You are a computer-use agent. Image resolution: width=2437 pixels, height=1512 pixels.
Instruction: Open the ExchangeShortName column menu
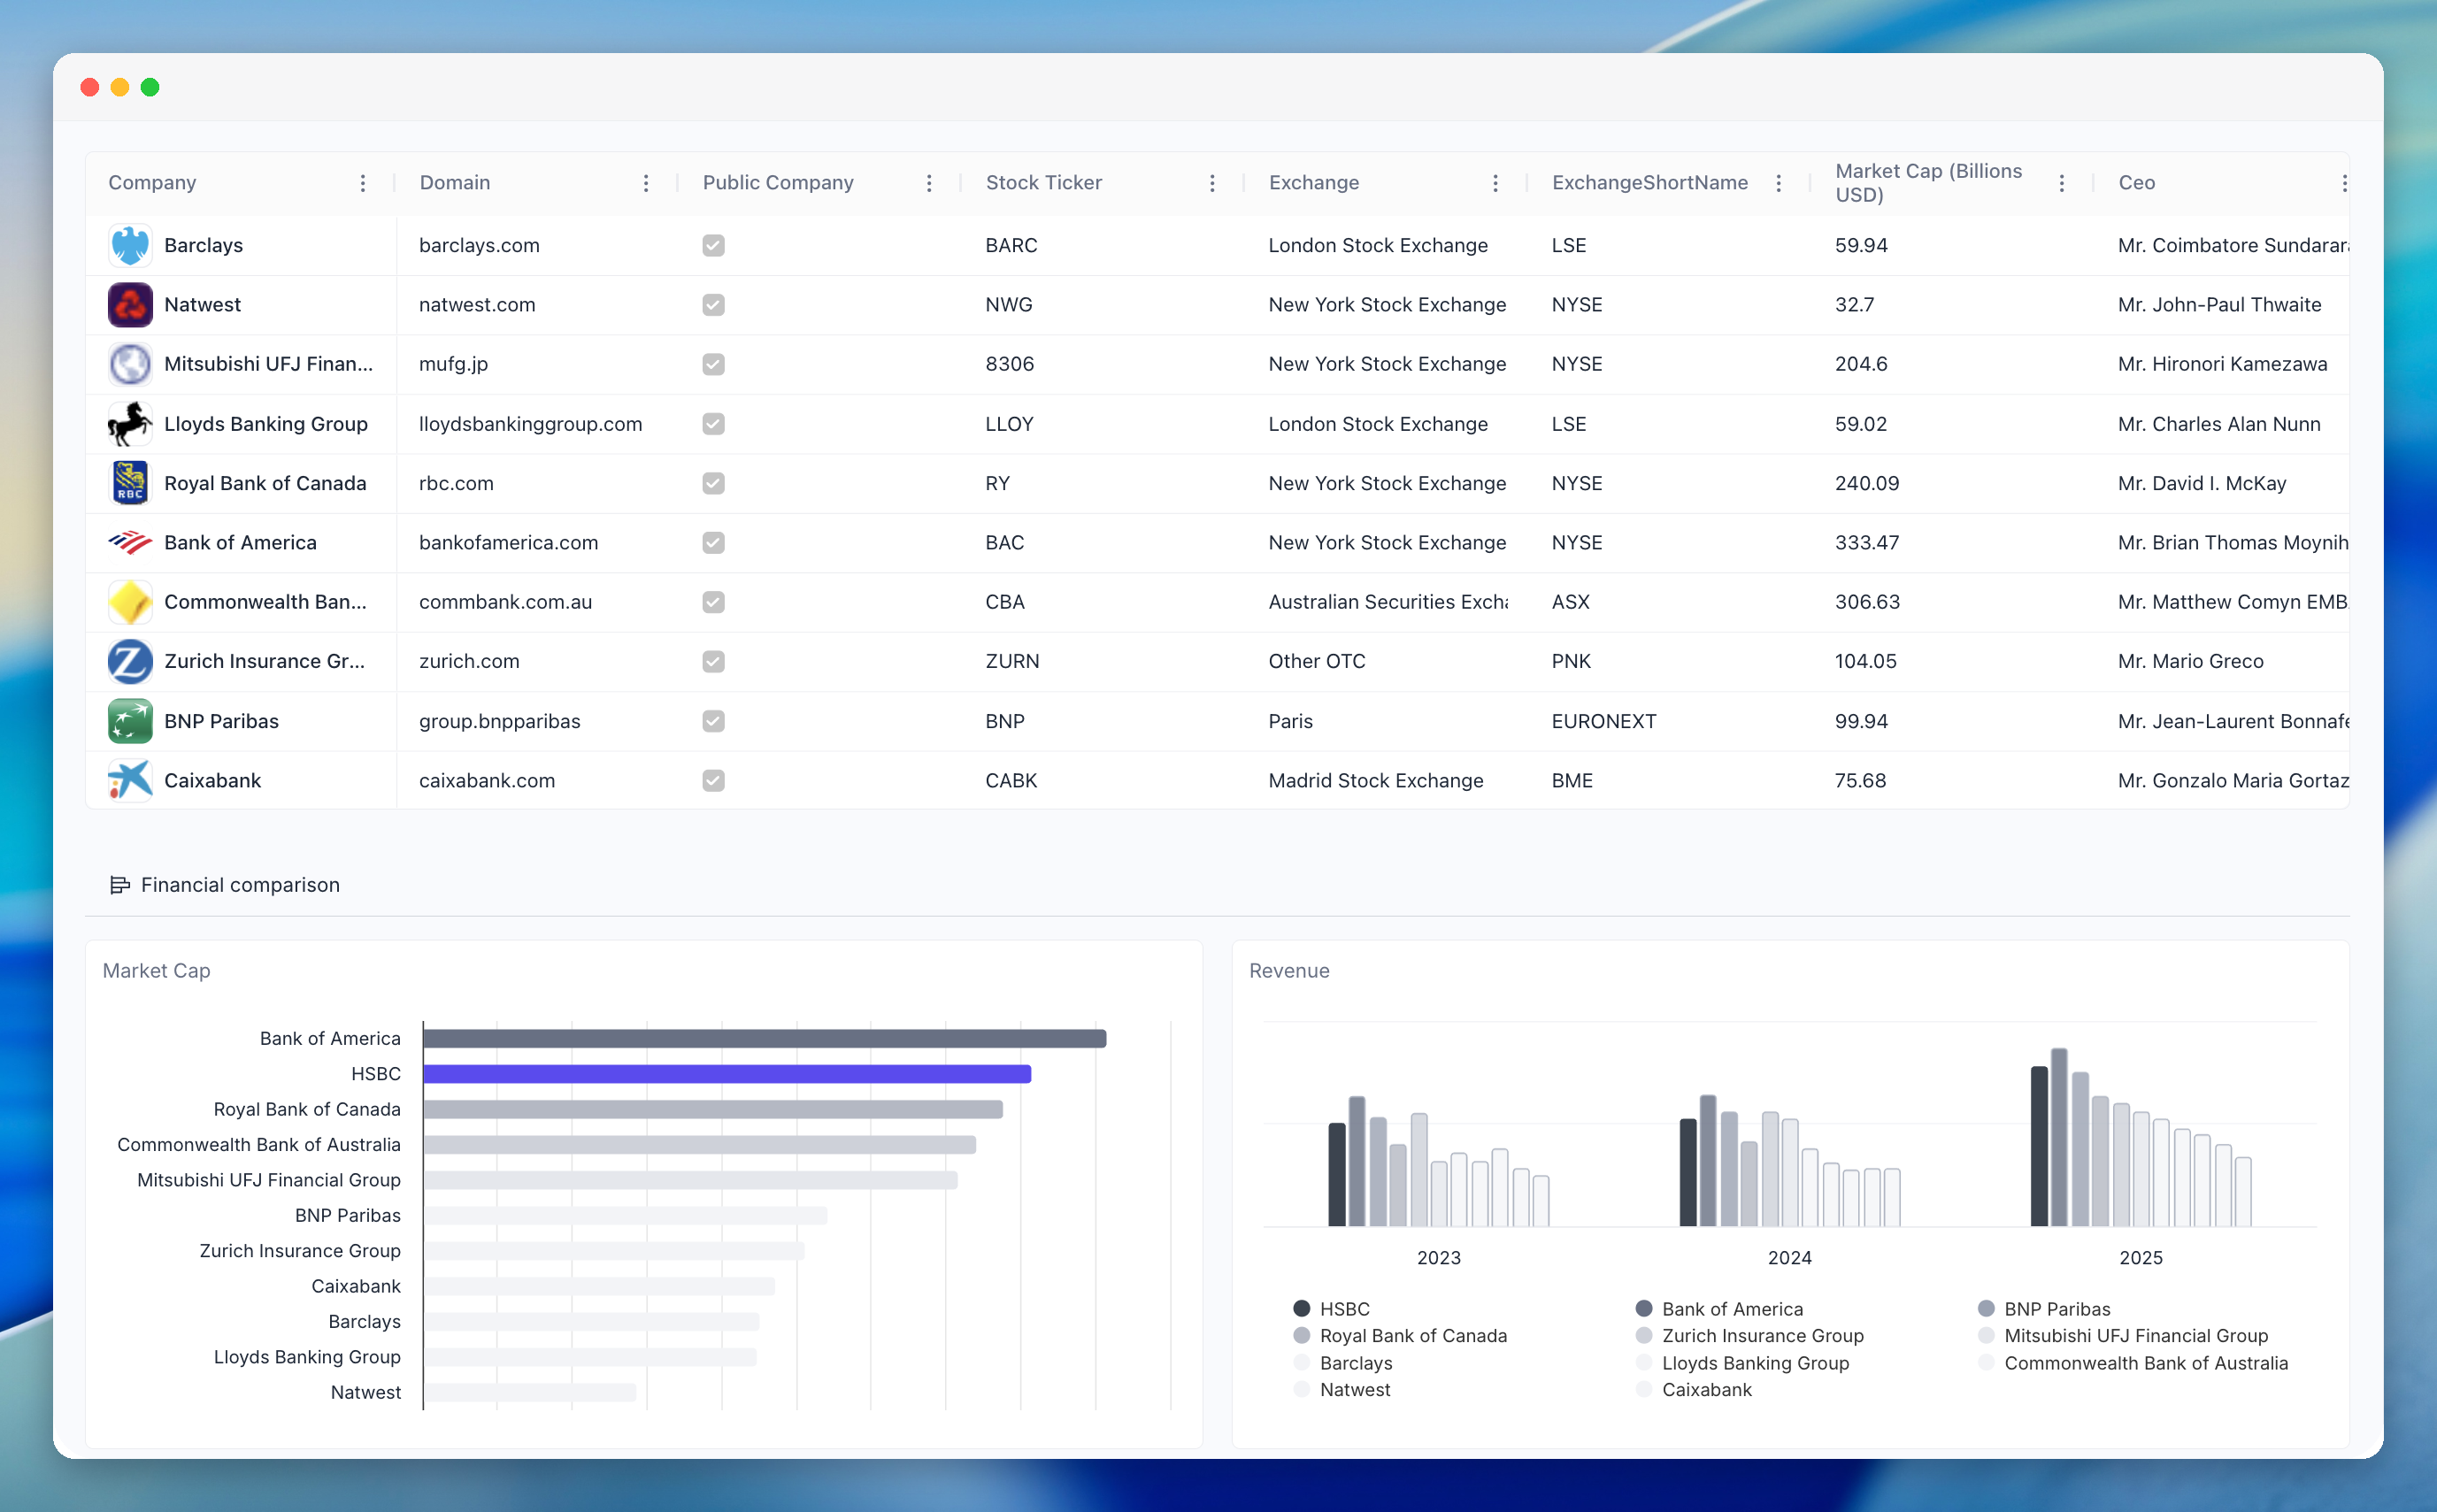click(1778, 183)
